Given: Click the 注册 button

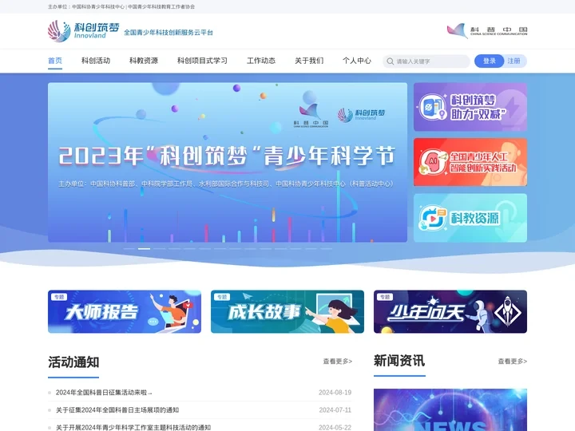Looking at the screenshot, I should (x=514, y=61).
